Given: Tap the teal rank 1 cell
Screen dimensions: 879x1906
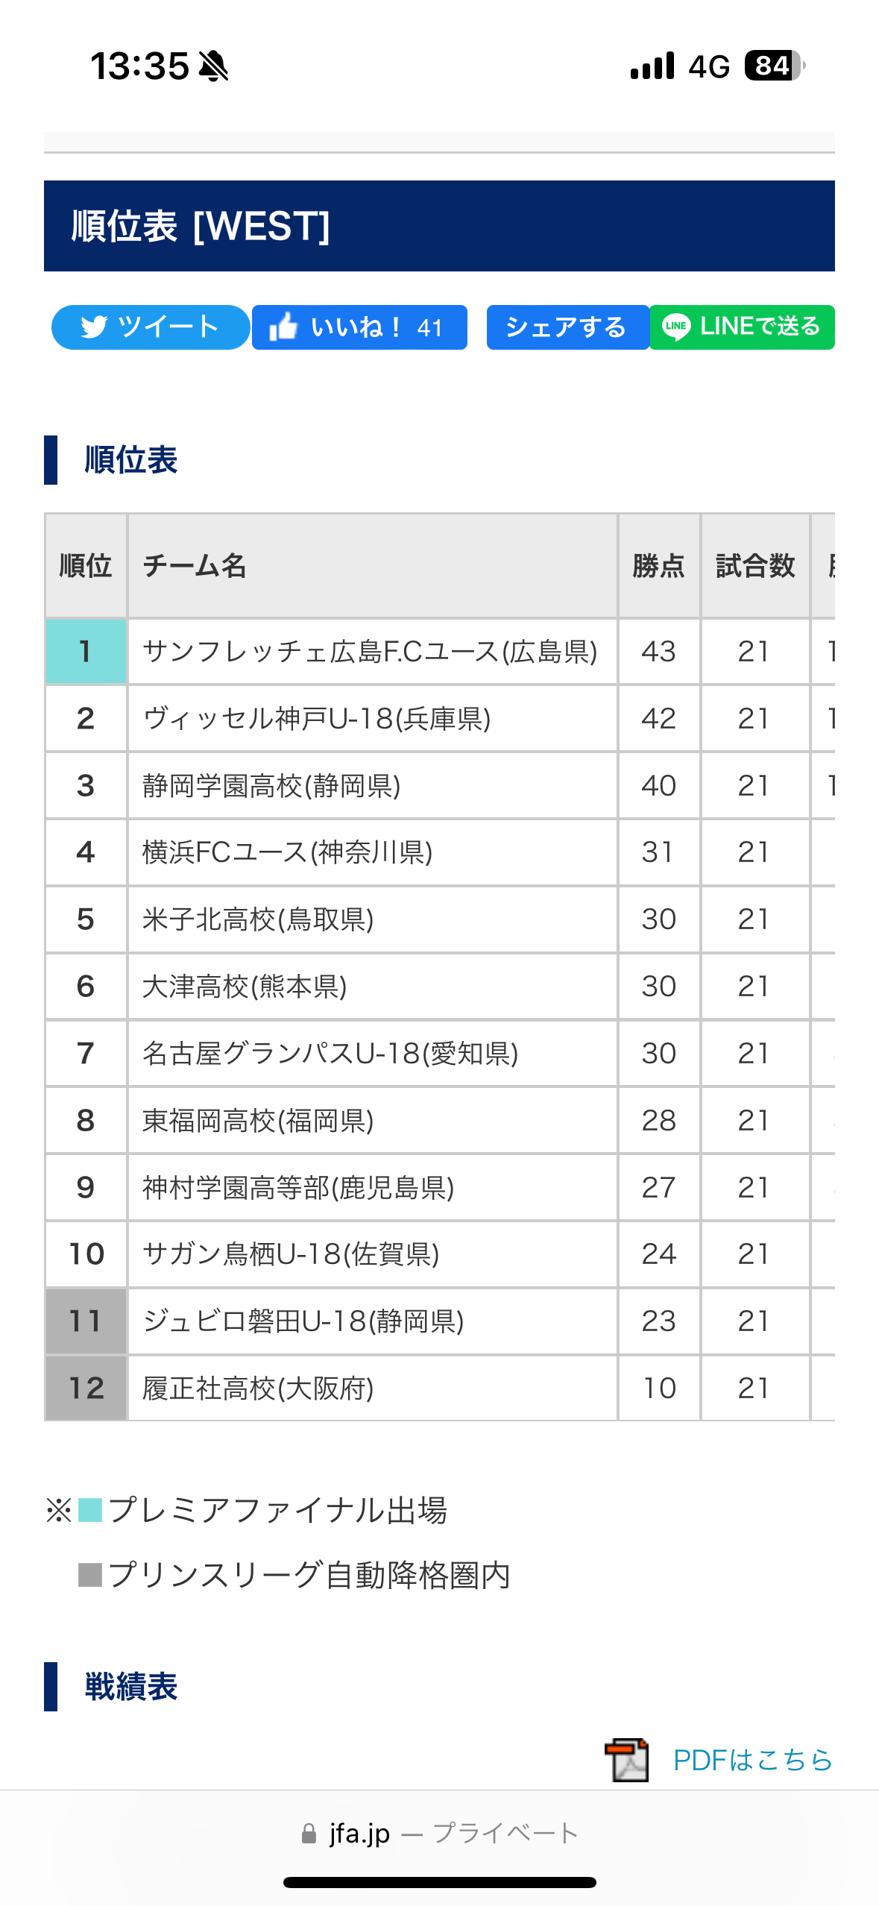Looking at the screenshot, I should pos(86,652).
